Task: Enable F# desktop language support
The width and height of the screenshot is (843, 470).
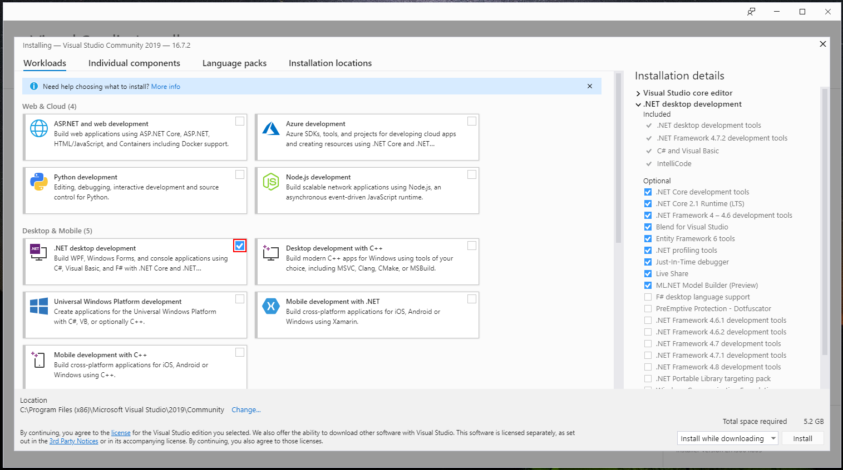Action: pyautogui.click(x=648, y=297)
